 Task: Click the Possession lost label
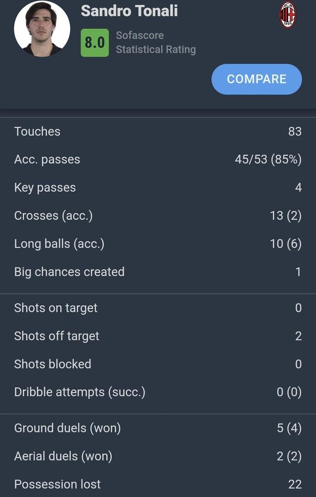[x=58, y=484]
